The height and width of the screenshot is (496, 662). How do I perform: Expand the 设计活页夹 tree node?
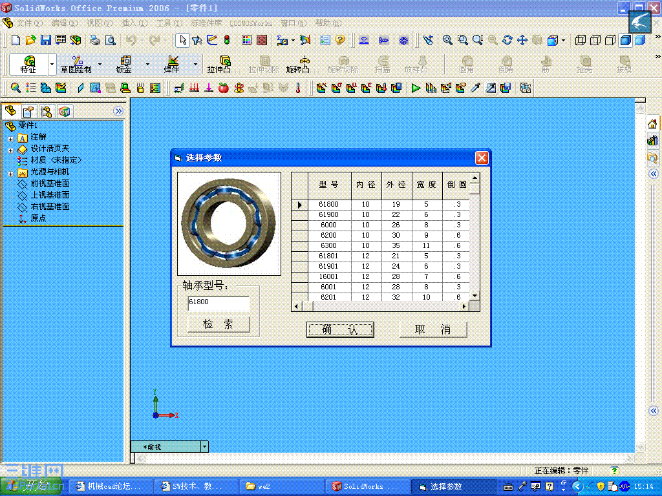click(10, 150)
